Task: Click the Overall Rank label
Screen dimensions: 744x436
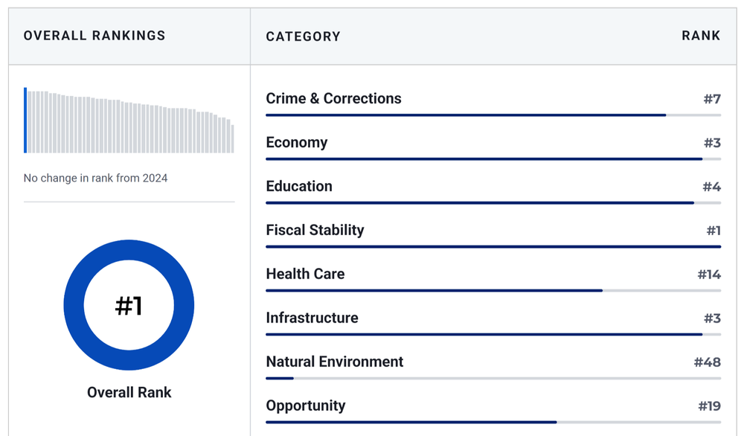Action: click(x=129, y=392)
